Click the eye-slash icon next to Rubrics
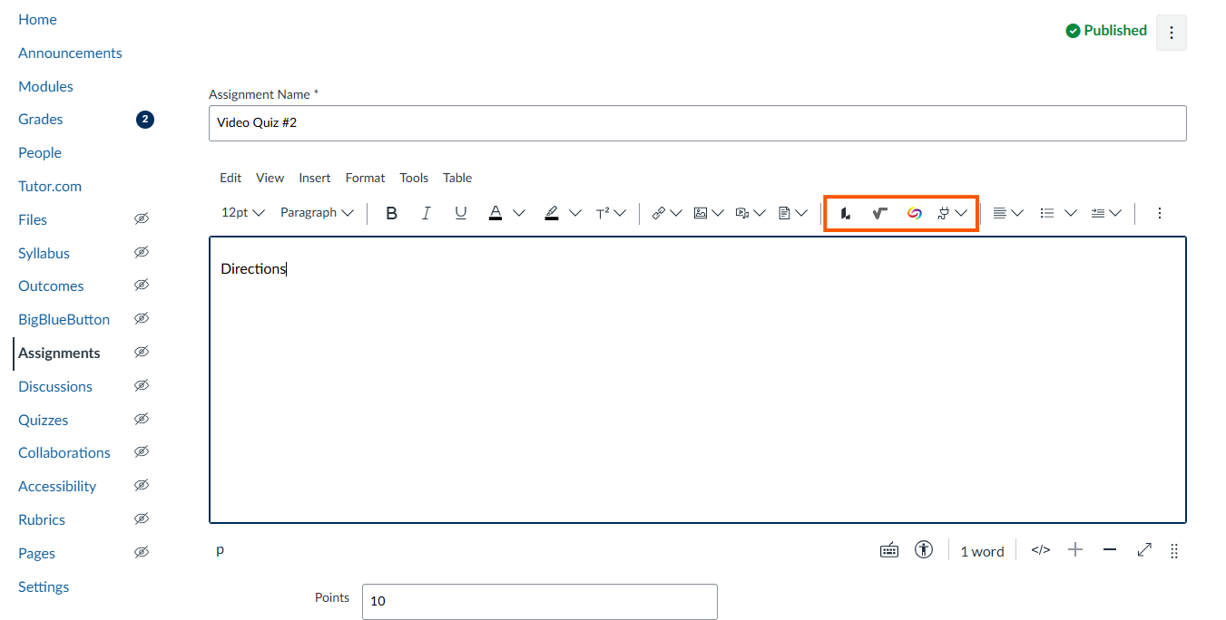The image size is (1226, 620). 141,518
